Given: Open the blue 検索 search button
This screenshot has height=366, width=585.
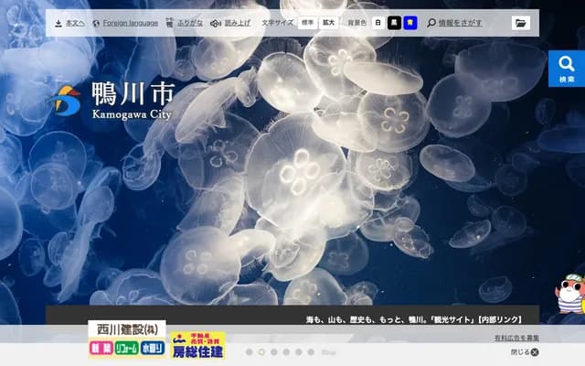Looking at the screenshot, I should coord(567,69).
